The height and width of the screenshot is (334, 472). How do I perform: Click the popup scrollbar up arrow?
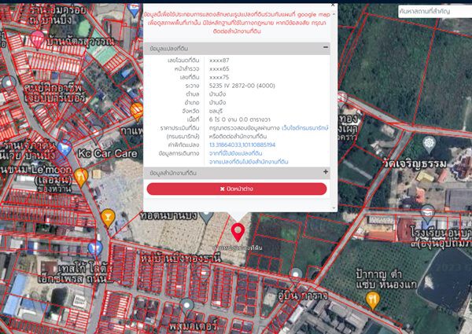pyautogui.click(x=334, y=14)
